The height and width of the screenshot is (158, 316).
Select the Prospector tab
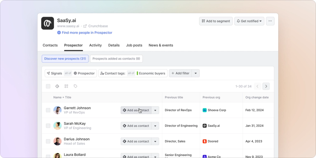click(x=73, y=45)
